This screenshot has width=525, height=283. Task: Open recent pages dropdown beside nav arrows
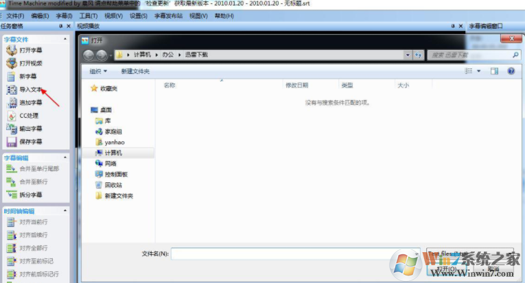tap(110, 56)
